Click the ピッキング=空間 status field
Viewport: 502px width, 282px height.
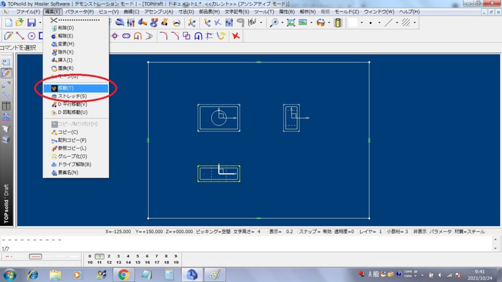click(213, 232)
